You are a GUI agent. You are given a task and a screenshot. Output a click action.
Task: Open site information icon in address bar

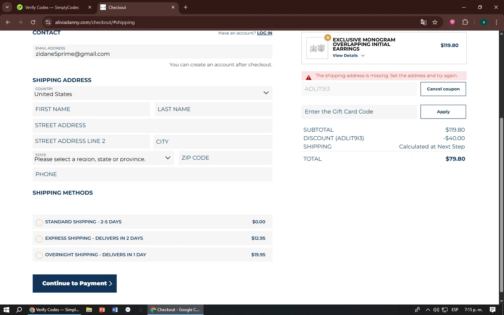[48, 22]
